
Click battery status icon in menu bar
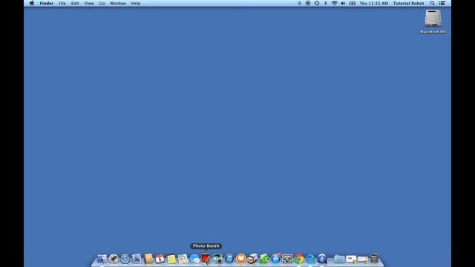(x=353, y=3)
